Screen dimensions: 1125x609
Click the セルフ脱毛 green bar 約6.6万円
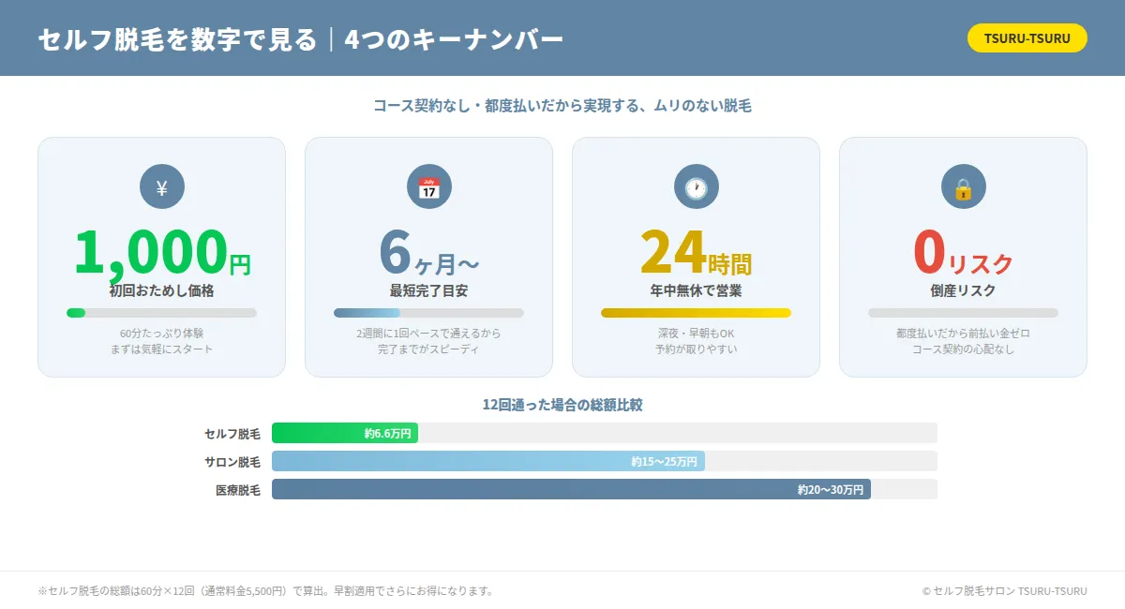(x=345, y=433)
